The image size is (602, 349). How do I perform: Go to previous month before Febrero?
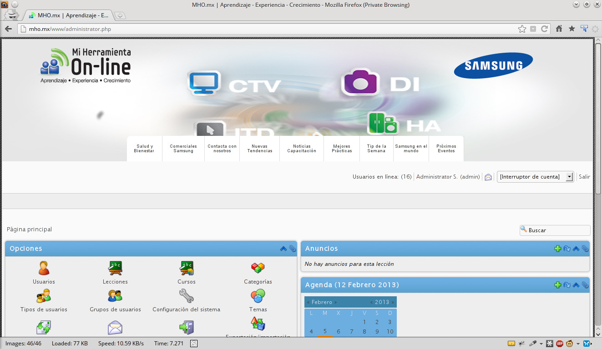[308, 302]
